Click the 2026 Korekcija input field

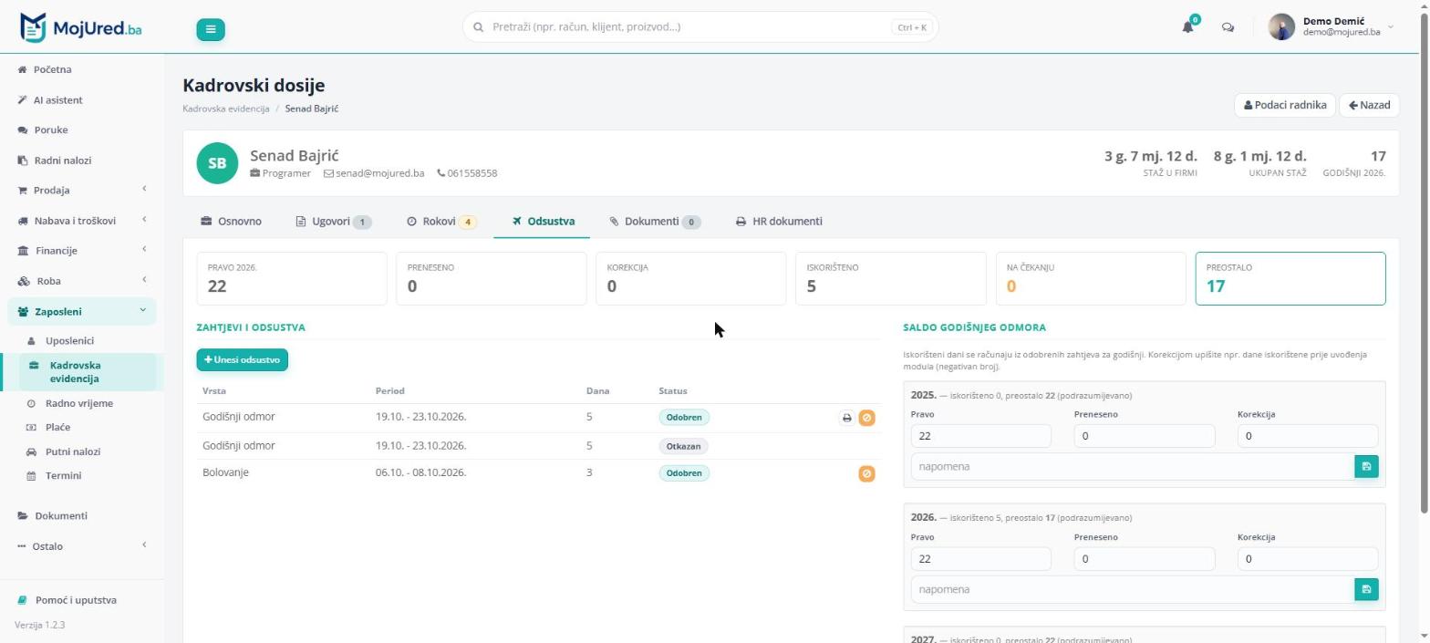tap(1307, 559)
